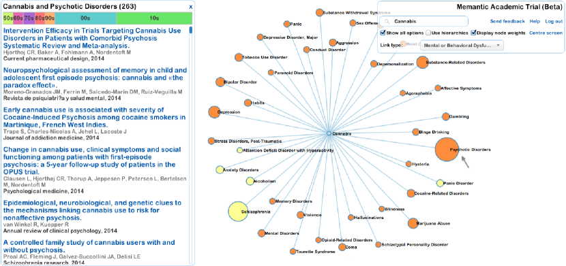Click the Opioid-Related Disorders node
Image resolution: width=566 pixels, height=266 pixels.
point(318,239)
